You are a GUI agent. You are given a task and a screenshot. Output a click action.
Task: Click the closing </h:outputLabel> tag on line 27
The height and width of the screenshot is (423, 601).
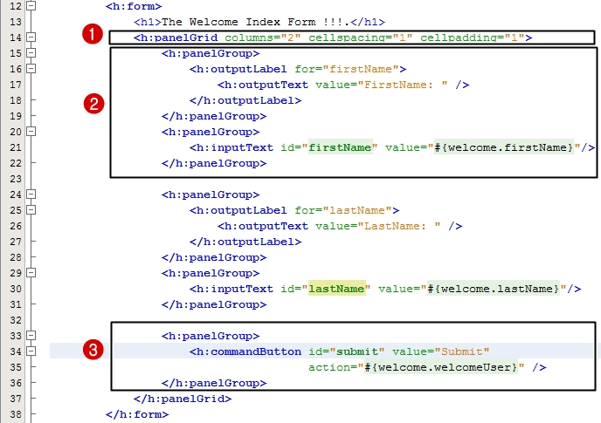[x=245, y=242]
